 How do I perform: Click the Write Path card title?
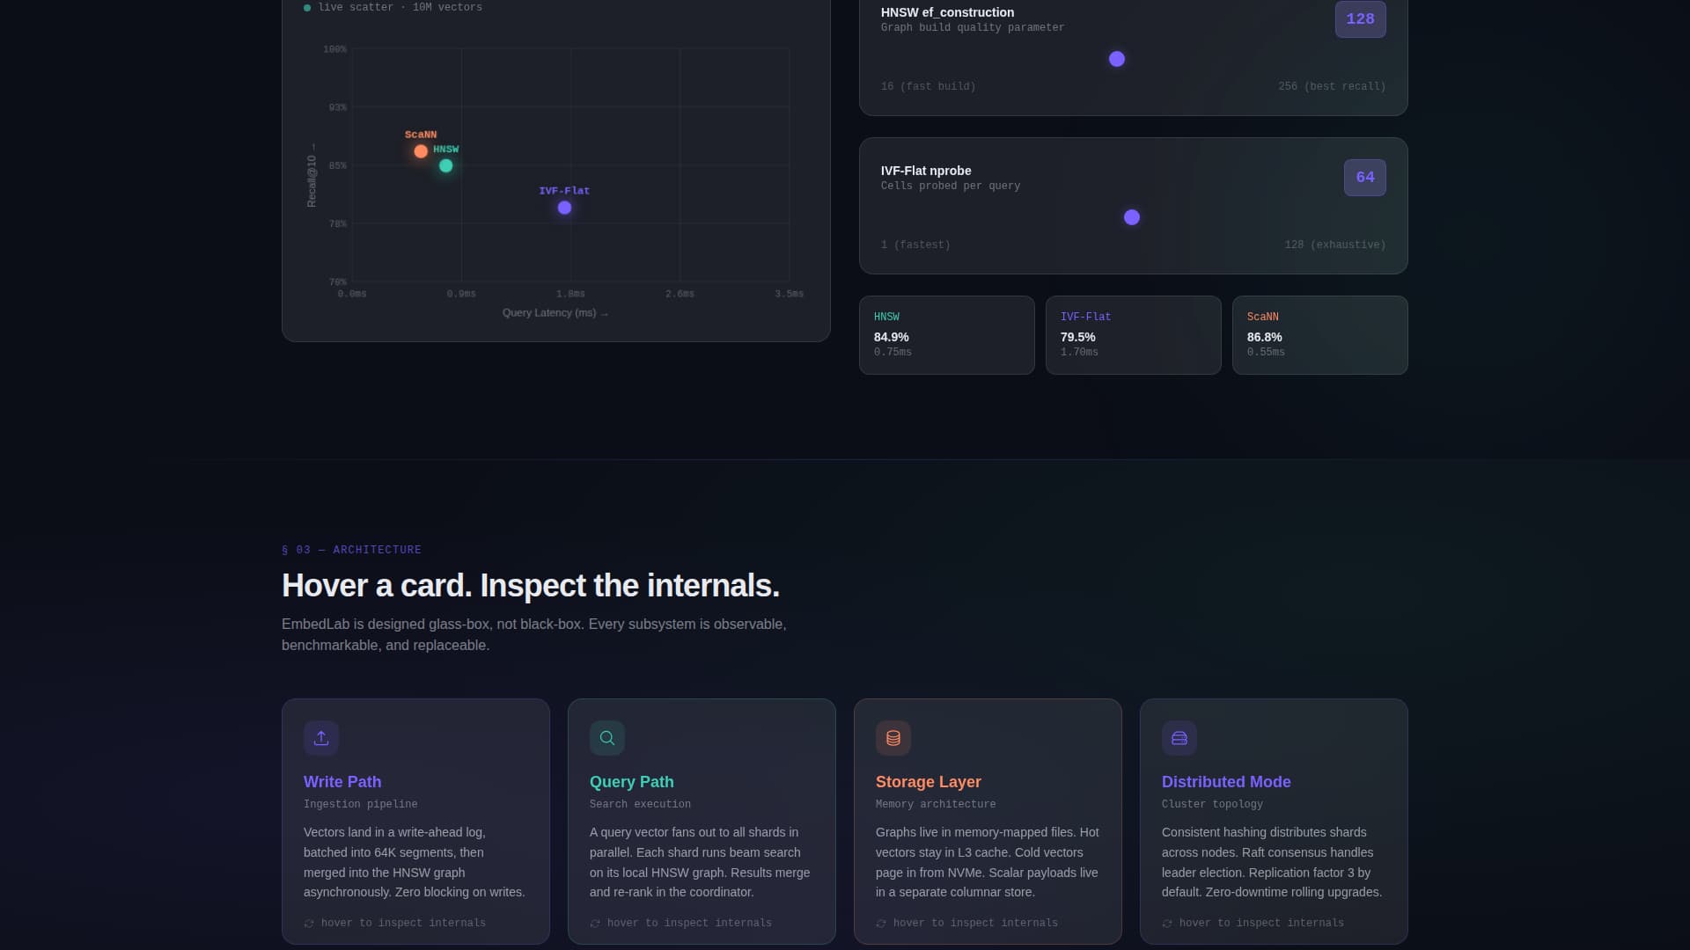(342, 782)
